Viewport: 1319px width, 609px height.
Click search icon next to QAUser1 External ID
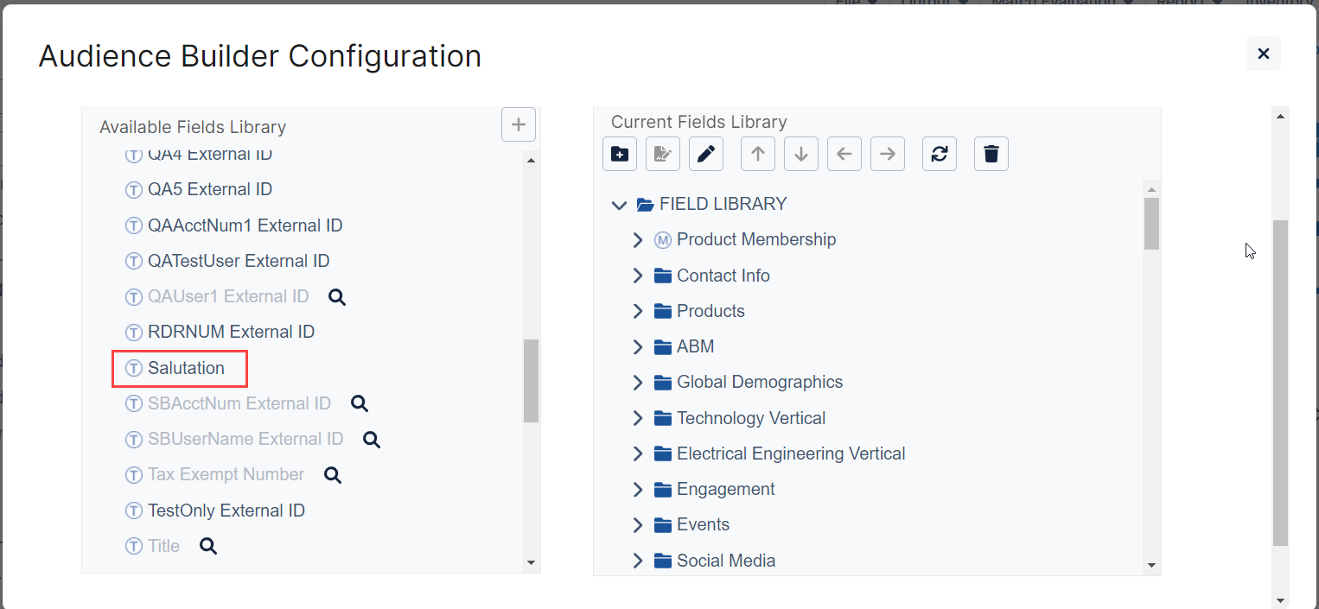coord(337,297)
